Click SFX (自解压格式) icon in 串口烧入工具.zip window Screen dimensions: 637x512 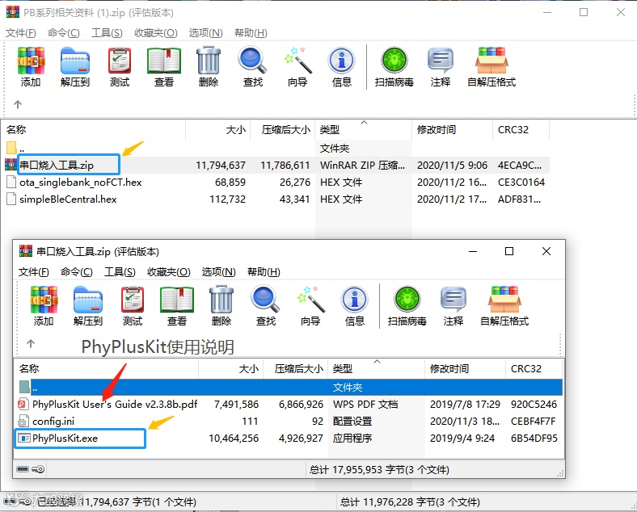click(504, 306)
